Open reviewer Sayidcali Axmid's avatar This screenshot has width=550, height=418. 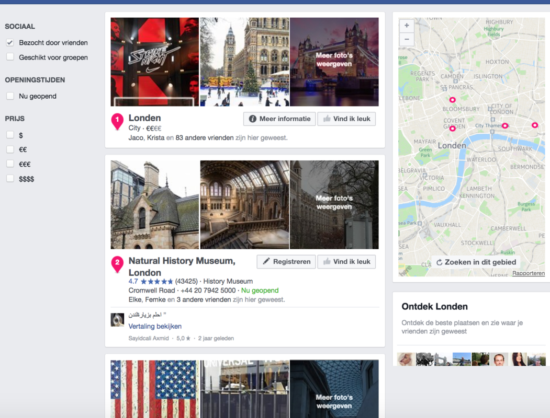[x=117, y=320]
